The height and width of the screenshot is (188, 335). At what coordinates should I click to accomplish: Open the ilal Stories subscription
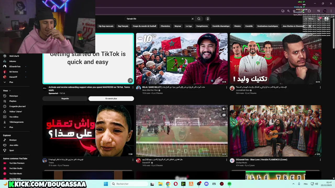pyautogui.click(x=14, y=72)
